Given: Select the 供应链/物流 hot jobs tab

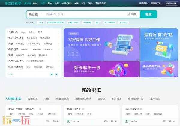Looking at the screenshot, I should click(x=62, y=98).
